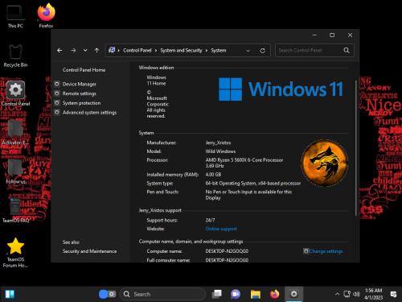Click the shield icon beside System protection

point(57,103)
